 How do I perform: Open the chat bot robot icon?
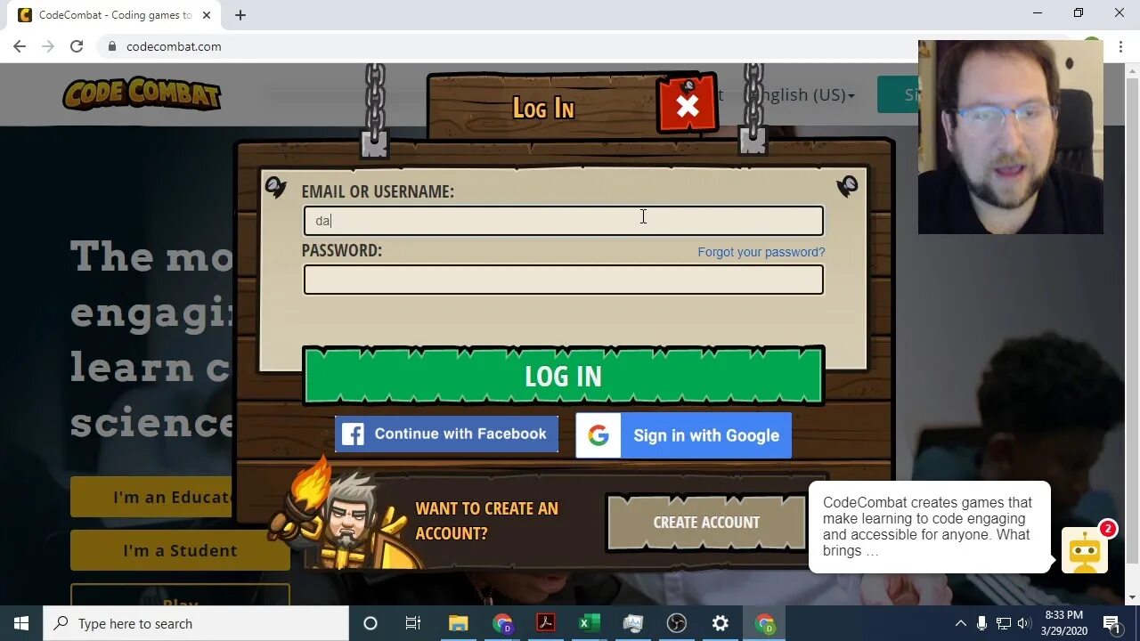(x=1085, y=551)
